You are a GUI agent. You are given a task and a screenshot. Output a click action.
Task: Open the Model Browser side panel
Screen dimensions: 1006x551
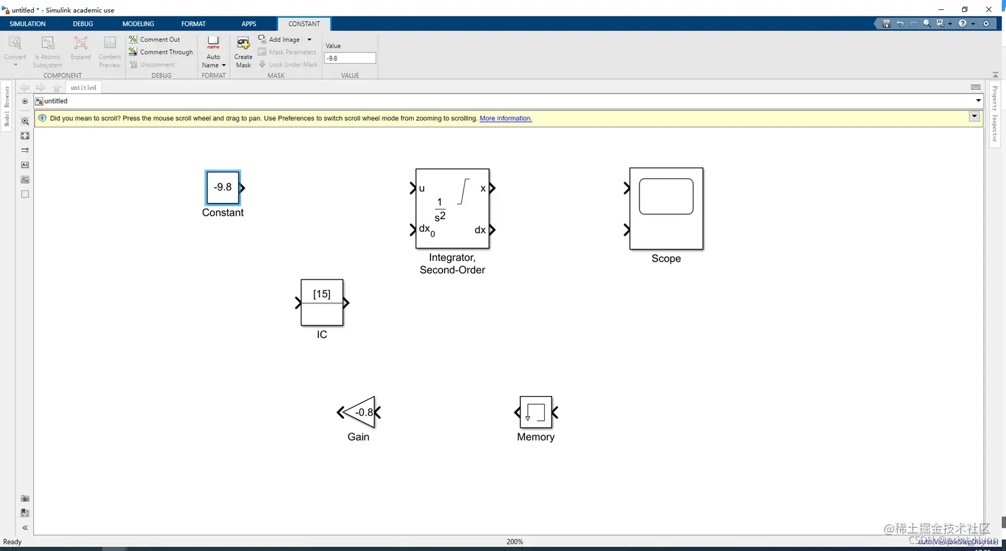[7, 106]
